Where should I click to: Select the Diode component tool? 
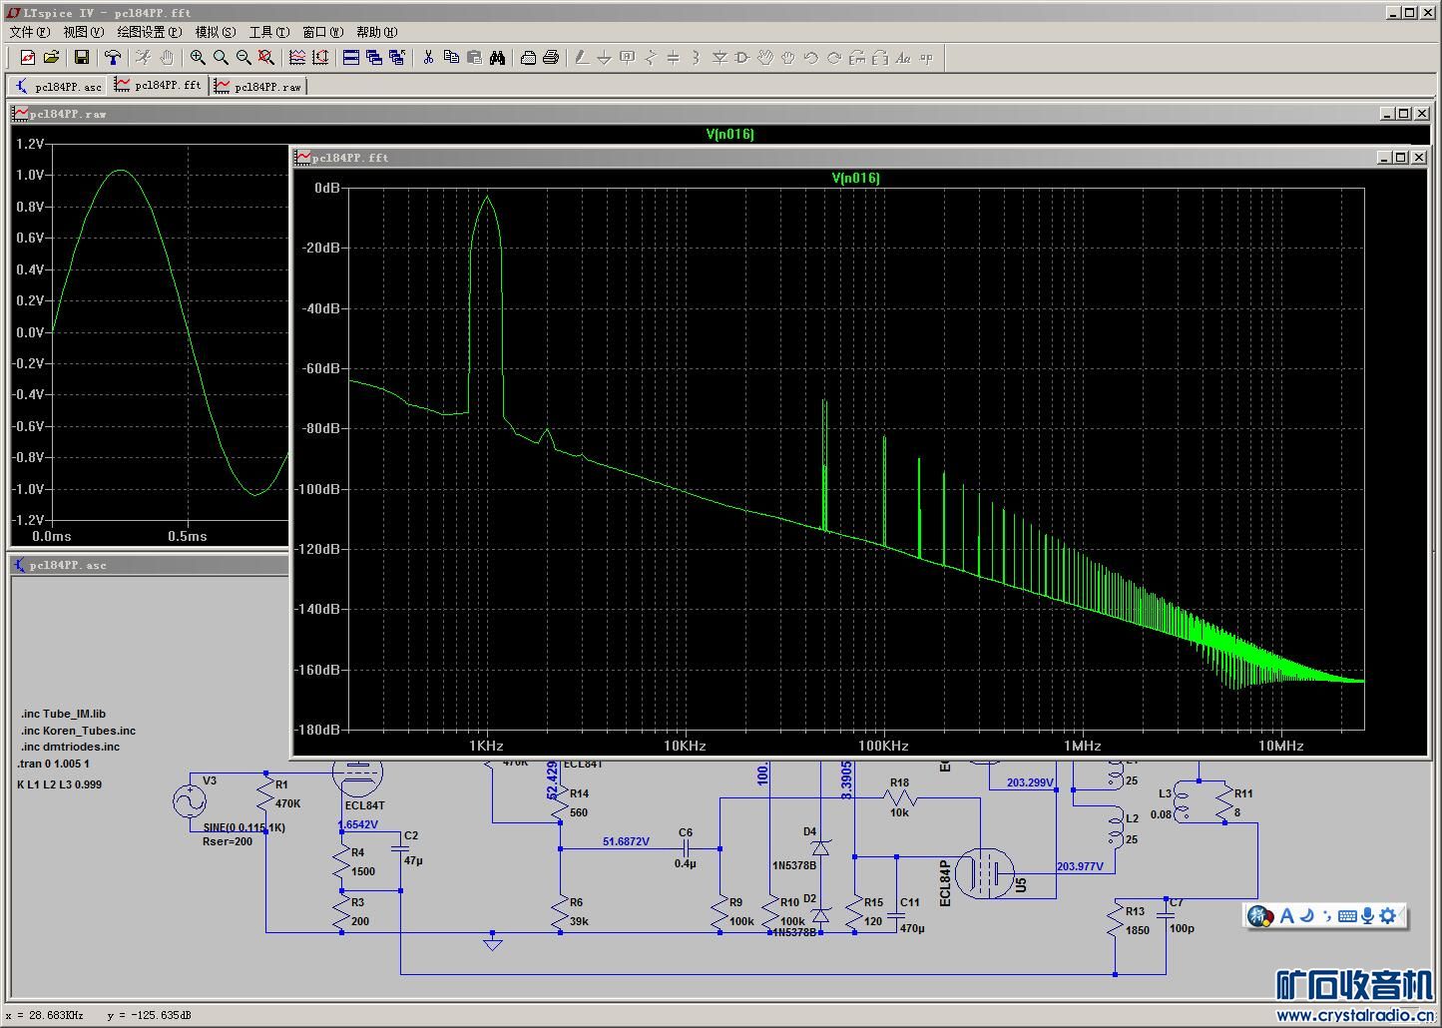(x=719, y=58)
